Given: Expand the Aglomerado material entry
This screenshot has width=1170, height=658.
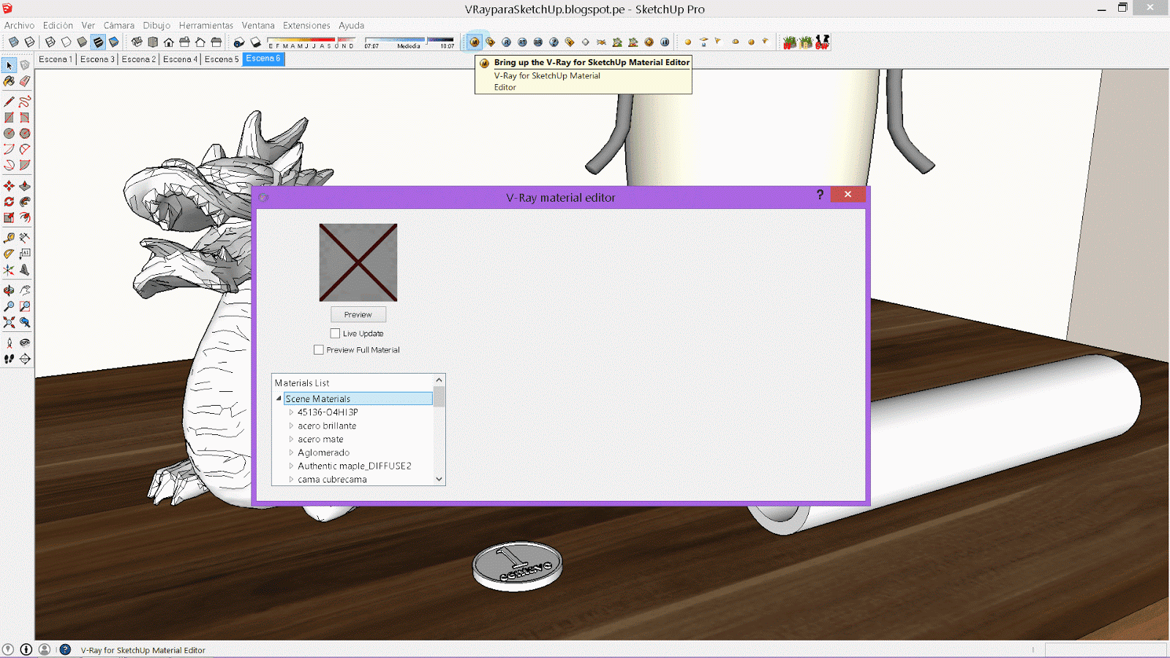Looking at the screenshot, I should tap(290, 452).
